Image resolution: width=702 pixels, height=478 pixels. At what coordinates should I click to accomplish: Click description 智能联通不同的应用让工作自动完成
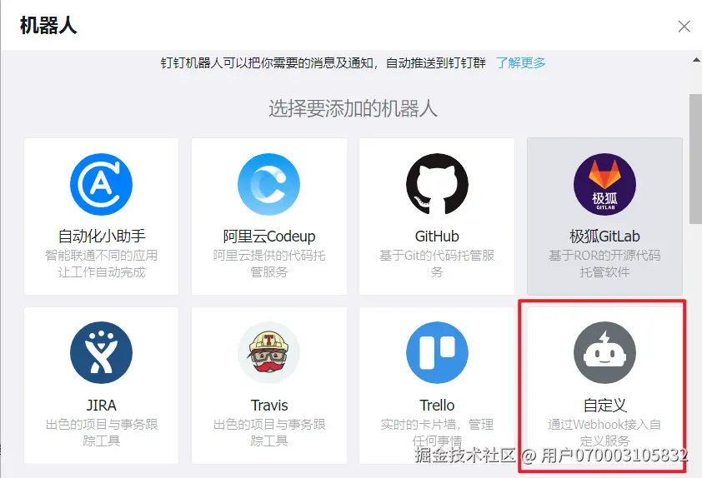click(x=102, y=263)
